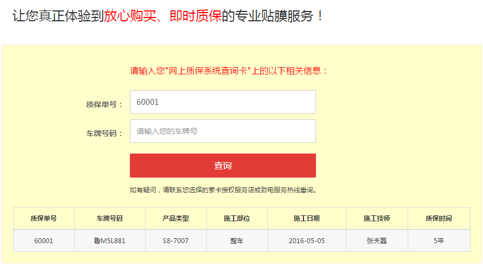Select the 施工技师 column header
The height and width of the screenshot is (265, 483).
(377, 219)
